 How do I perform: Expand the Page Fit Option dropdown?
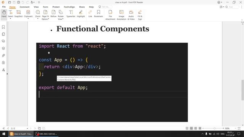pos(48,19)
